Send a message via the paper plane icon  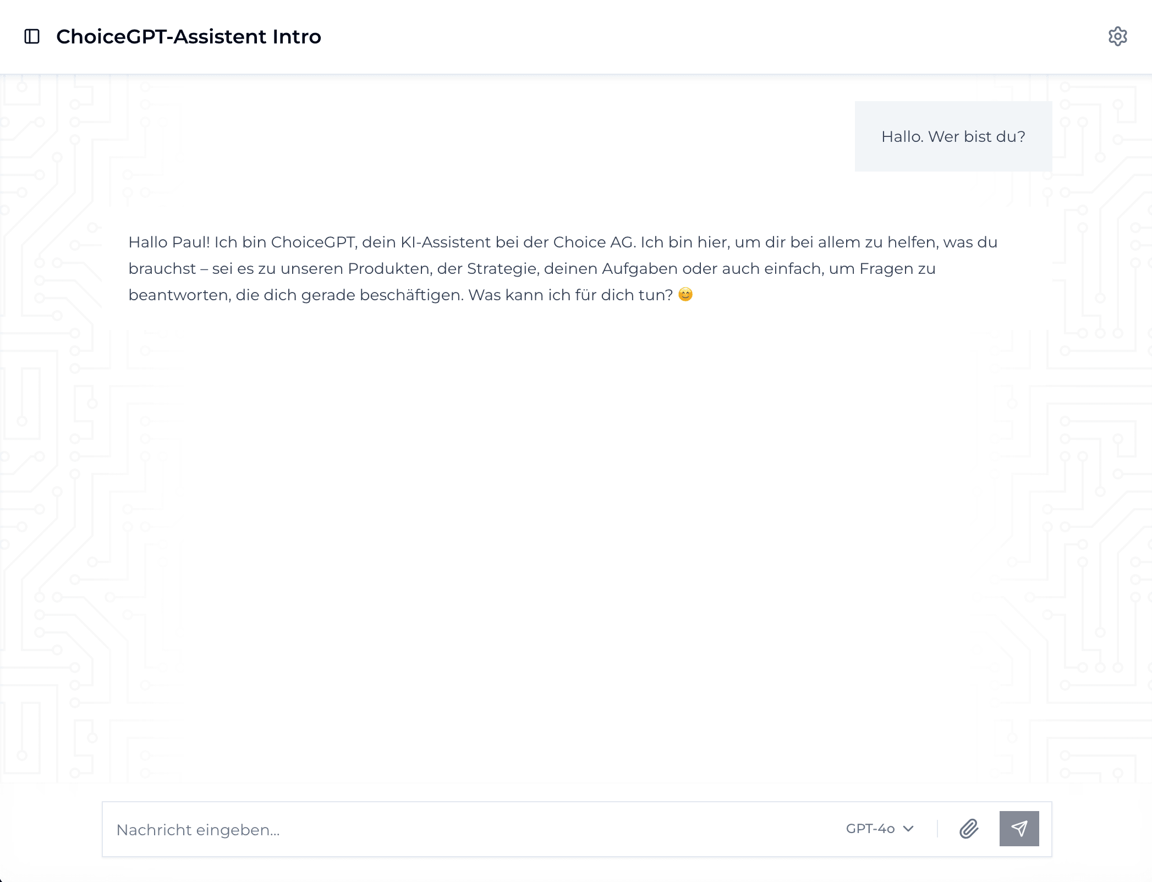tap(1018, 829)
